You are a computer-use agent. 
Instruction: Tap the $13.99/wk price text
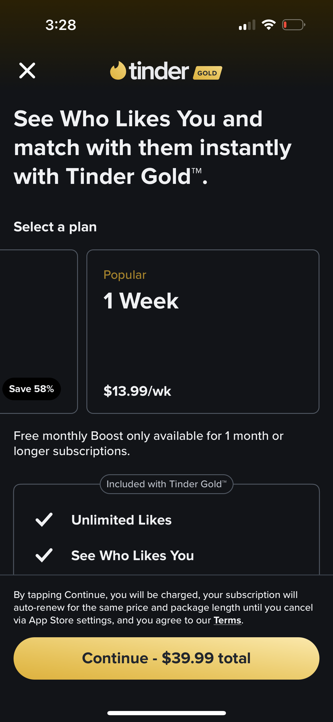(x=138, y=391)
